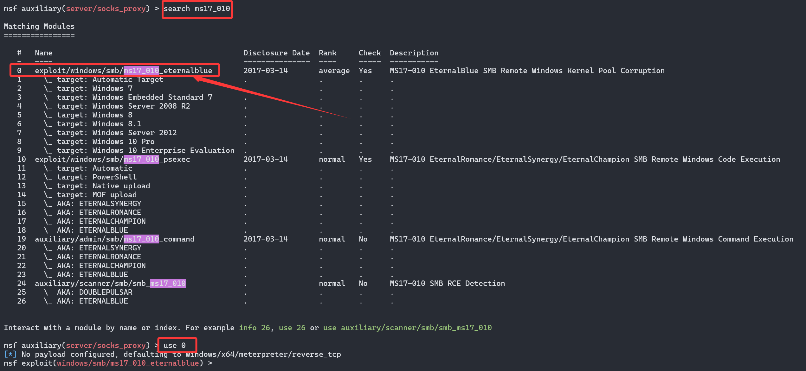Click 'target: Windows Server 2008 R2' line
806x371 pixels.
coord(123,106)
